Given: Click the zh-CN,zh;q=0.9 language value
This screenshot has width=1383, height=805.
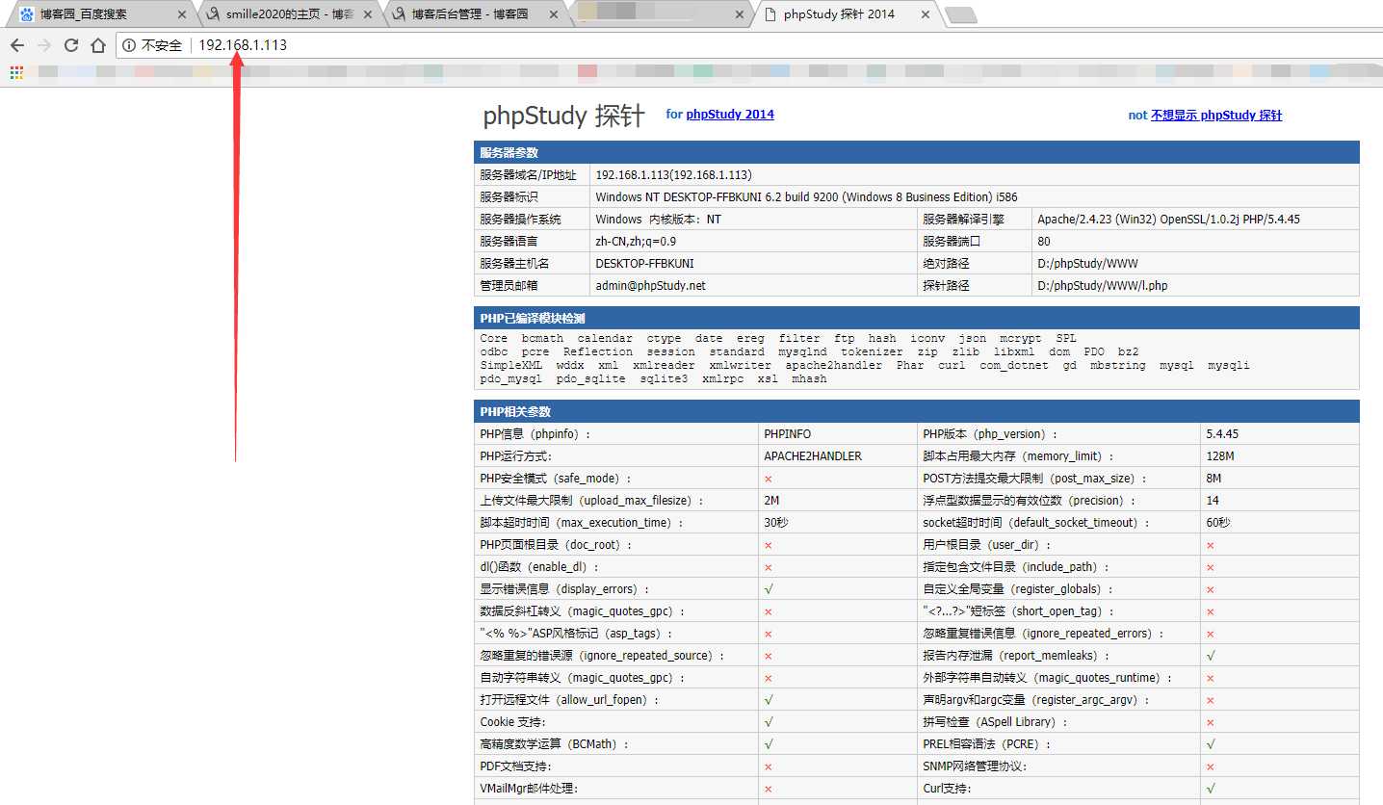Looking at the screenshot, I should coord(636,242).
